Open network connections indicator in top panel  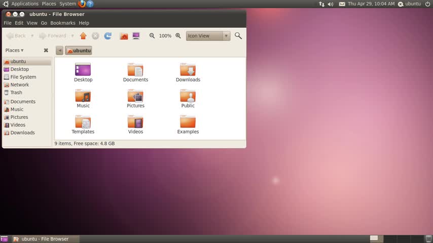322,4
